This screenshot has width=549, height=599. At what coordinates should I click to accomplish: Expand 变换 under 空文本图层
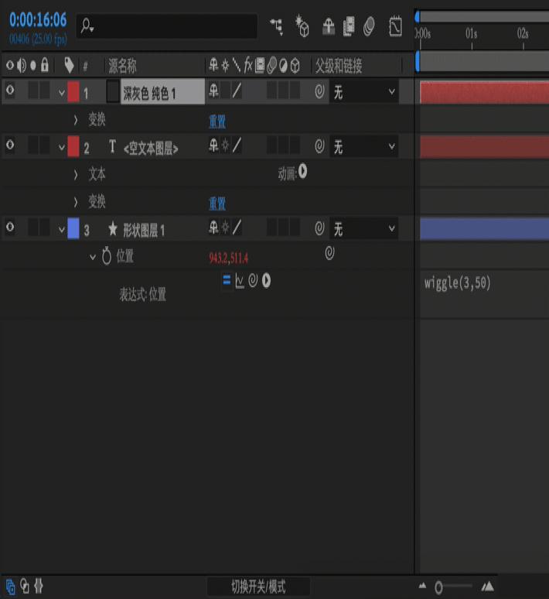[76, 202]
